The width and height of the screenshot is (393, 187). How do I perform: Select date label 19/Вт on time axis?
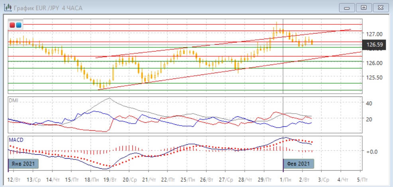pyautogui.click(x=111, y=180)
